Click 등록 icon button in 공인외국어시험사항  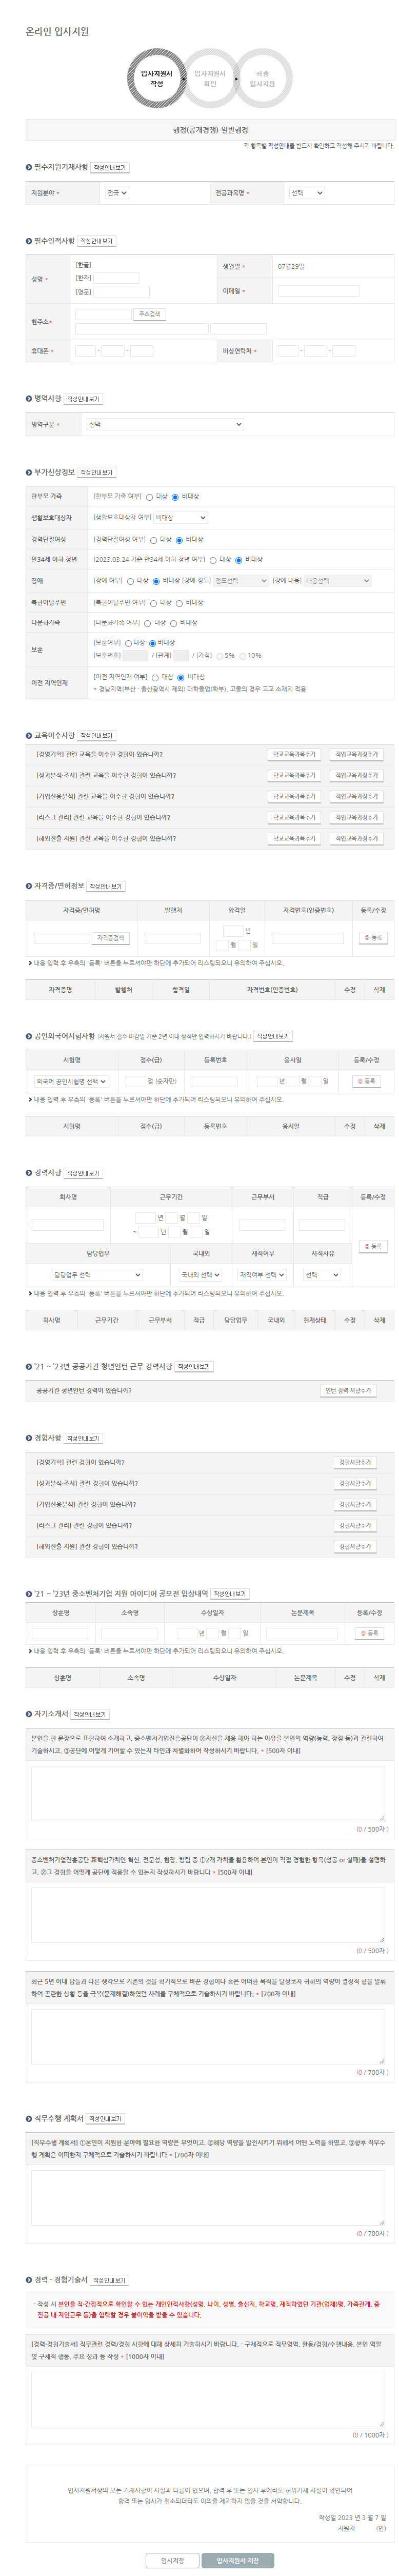tap(367, 1081)
